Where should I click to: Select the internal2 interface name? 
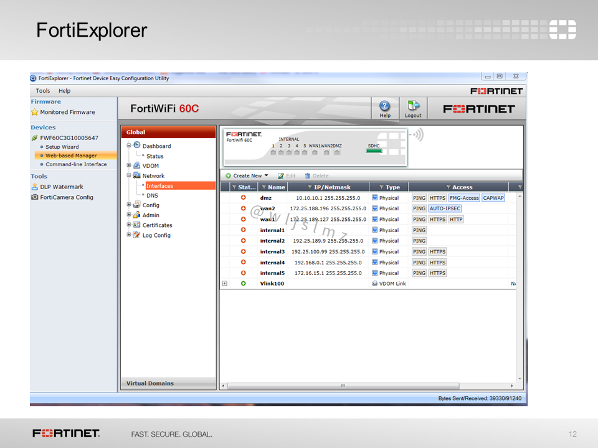(272, 241)
